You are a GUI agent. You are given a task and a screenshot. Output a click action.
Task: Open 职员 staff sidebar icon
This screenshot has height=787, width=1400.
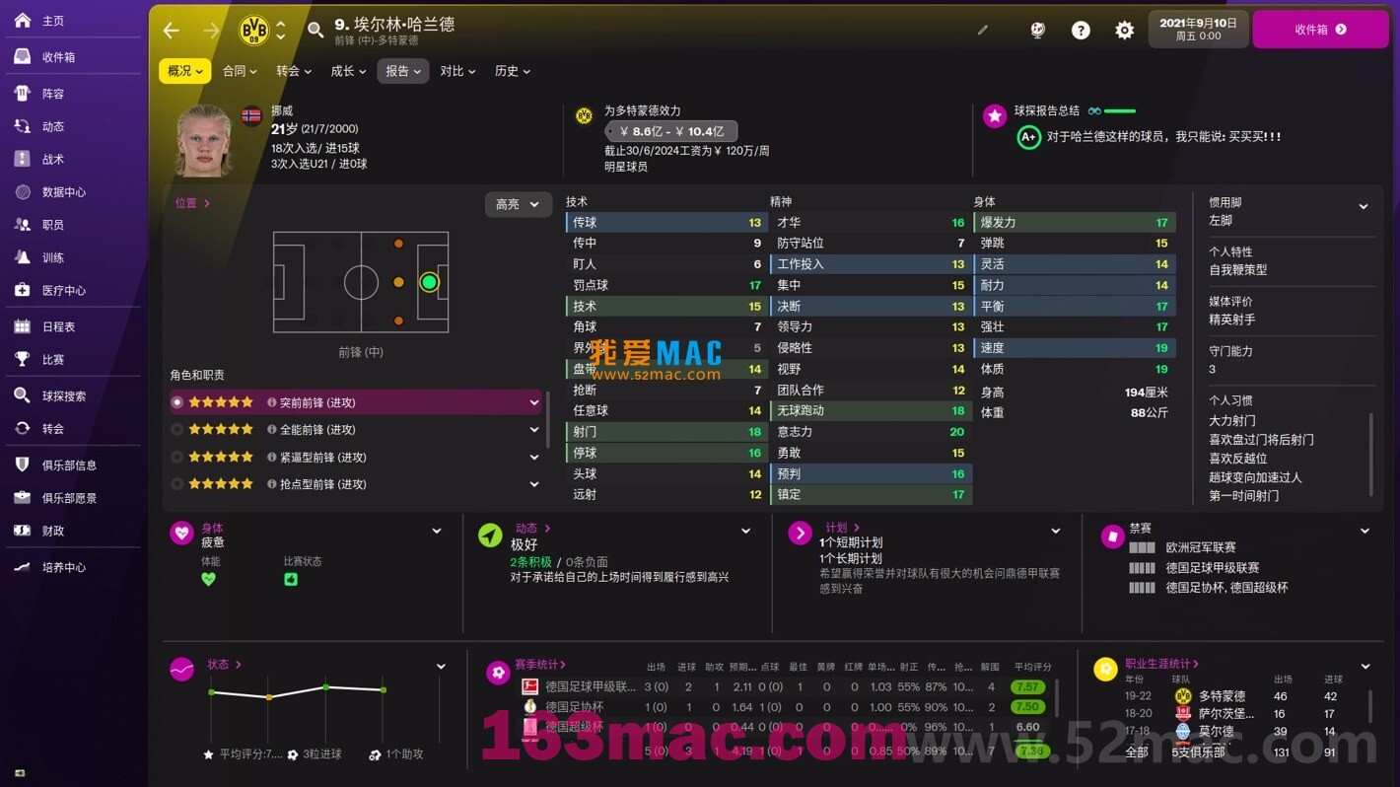pos(22,225)
